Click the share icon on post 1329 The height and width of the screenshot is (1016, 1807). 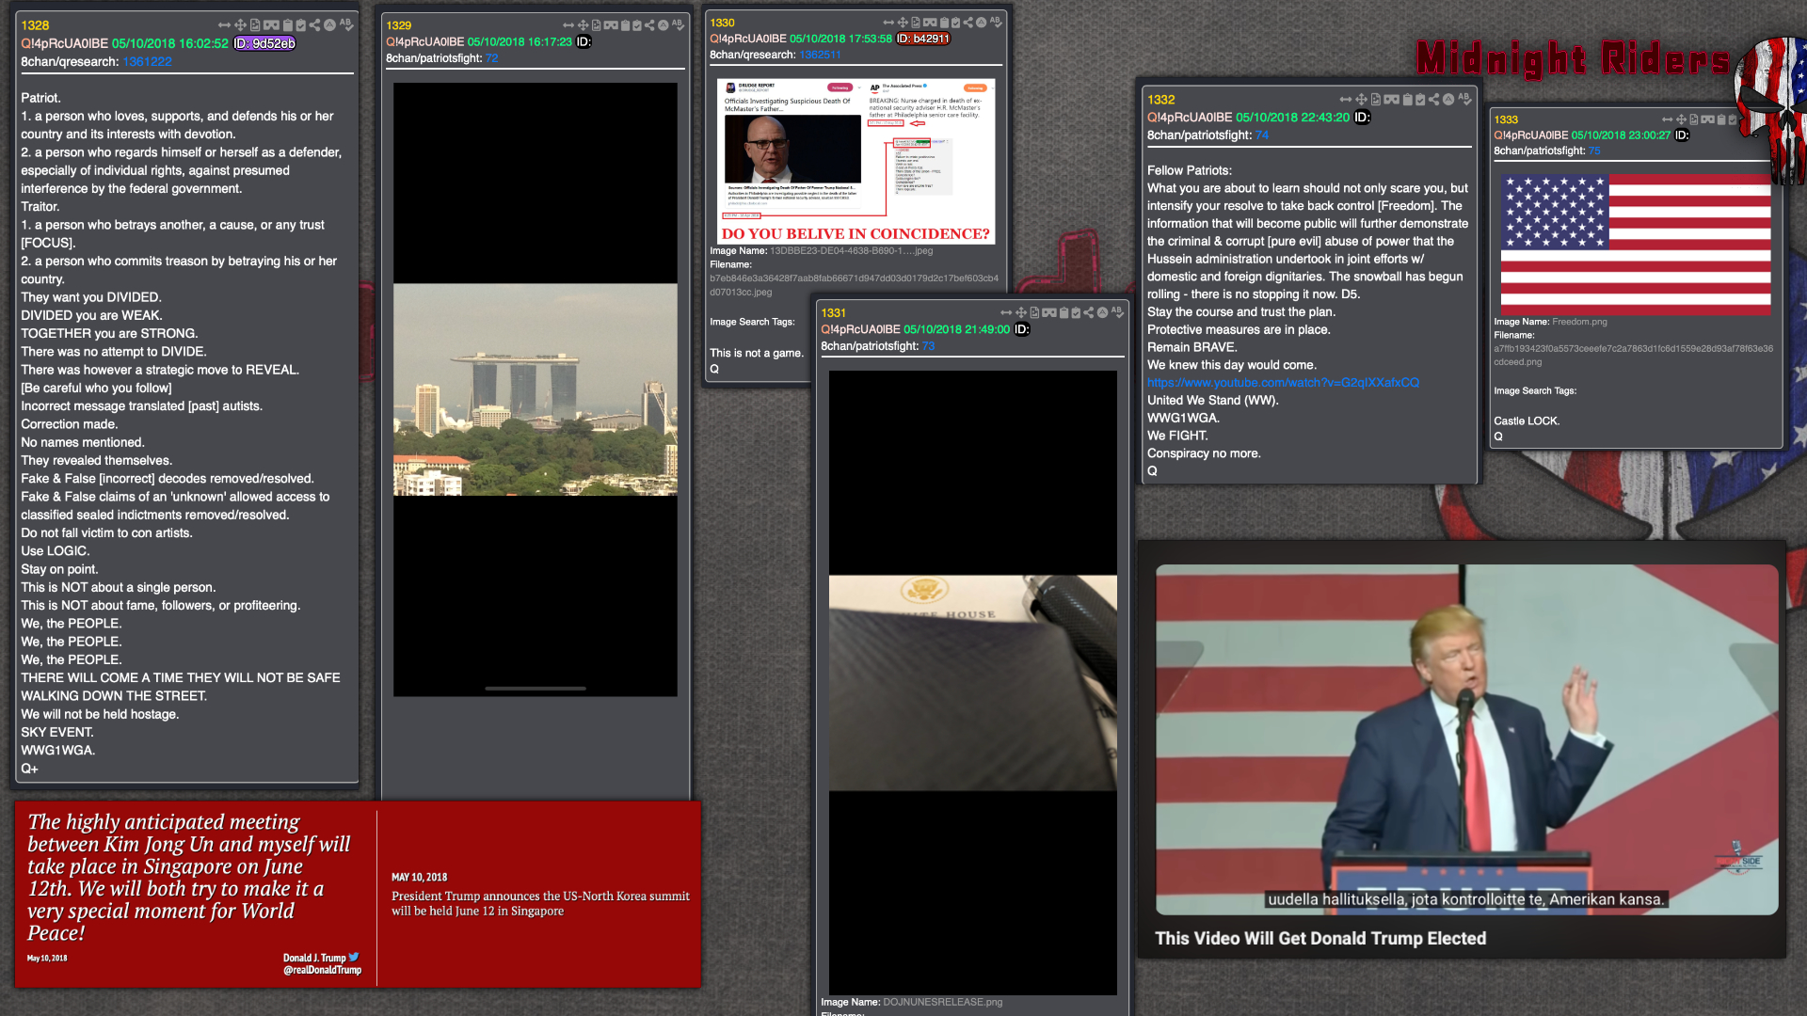point(649,25)
